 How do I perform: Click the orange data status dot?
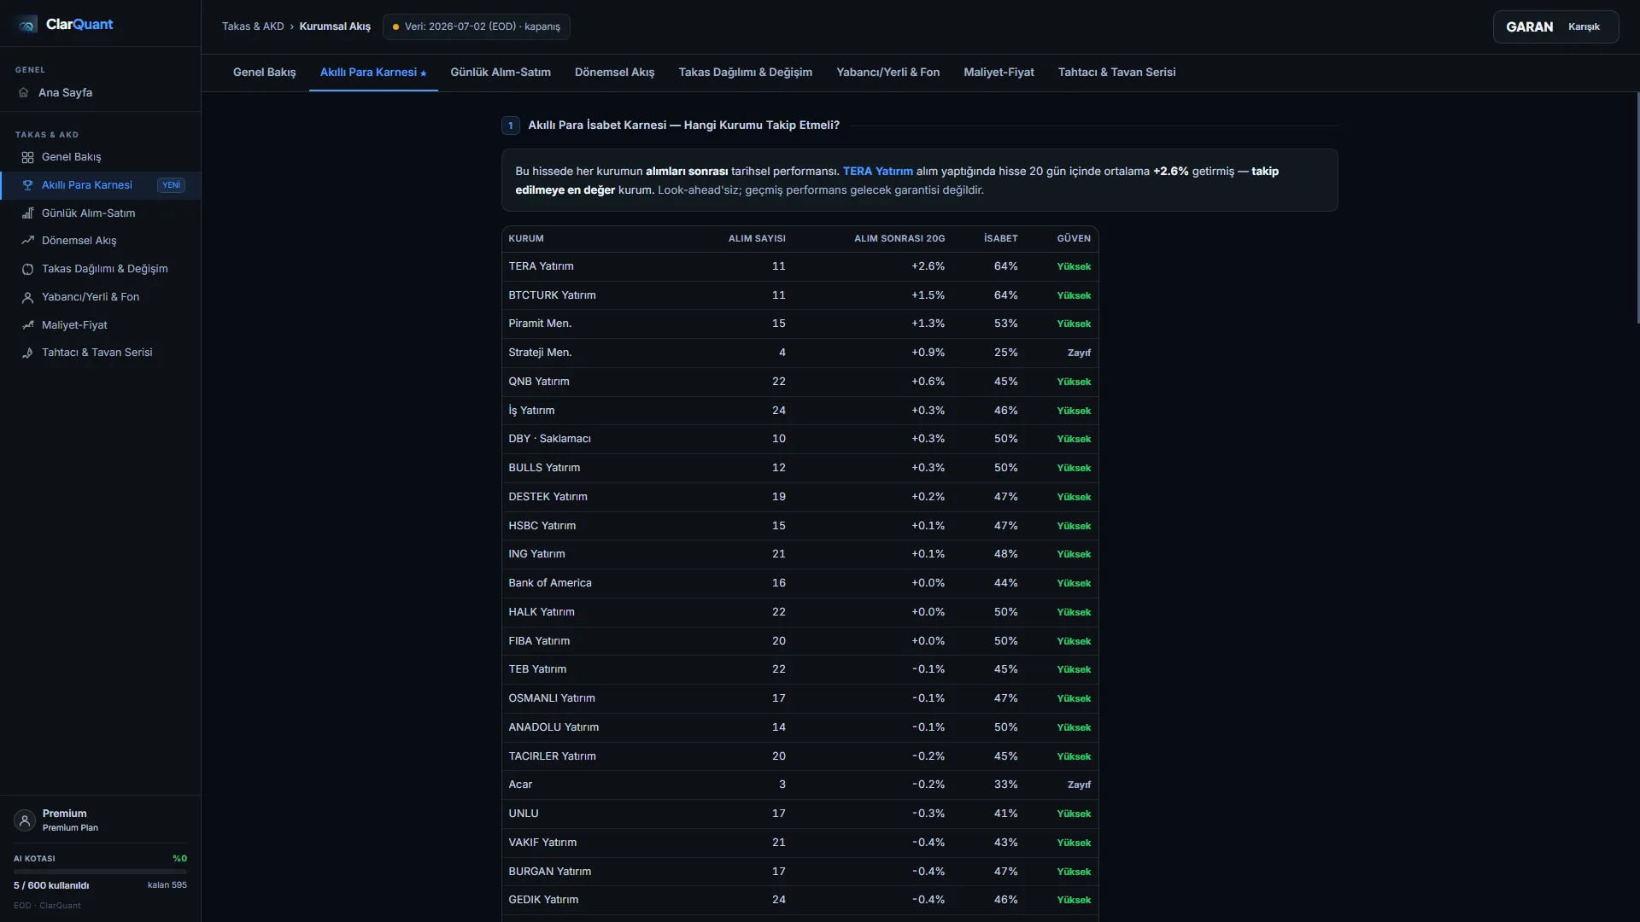(395, 27)
